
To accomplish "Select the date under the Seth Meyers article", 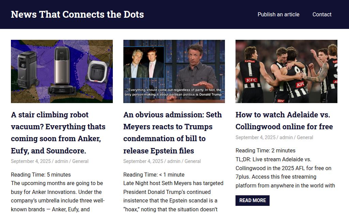I will tap(143, 161).
